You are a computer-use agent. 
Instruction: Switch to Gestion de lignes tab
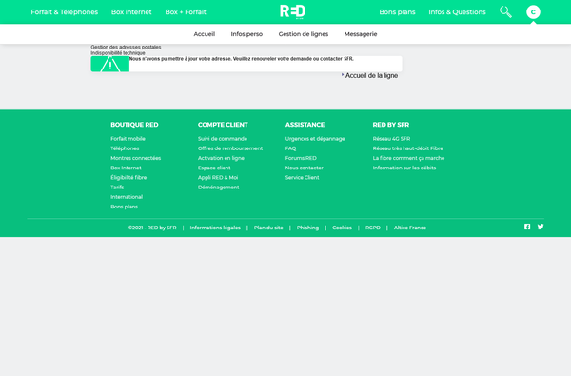[x=304, y=34]
